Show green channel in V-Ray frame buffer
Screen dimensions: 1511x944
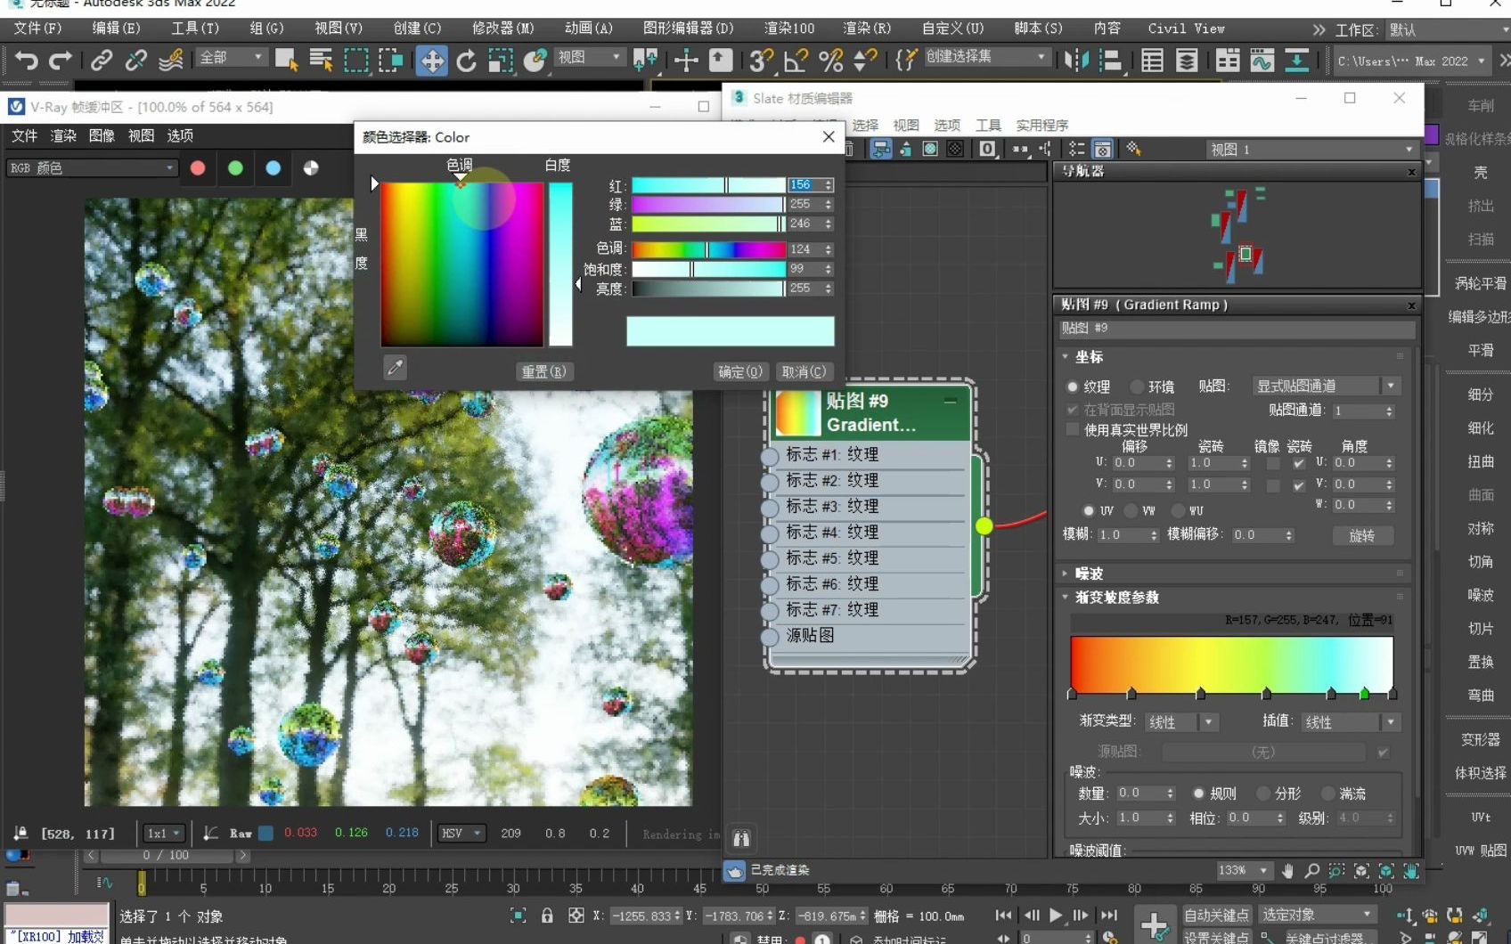tap(235, 167)
